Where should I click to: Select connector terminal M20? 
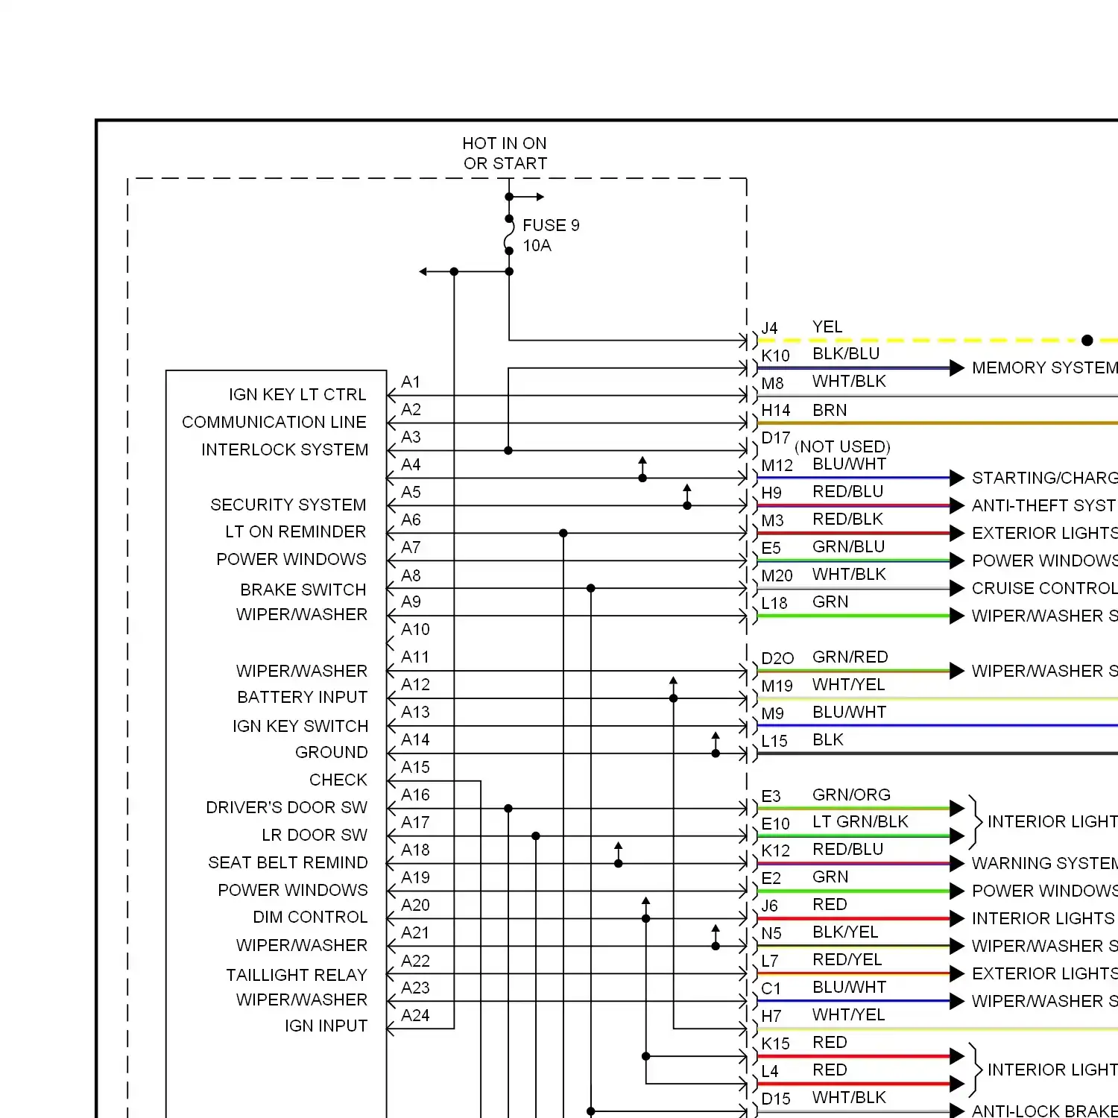(777, 575)
